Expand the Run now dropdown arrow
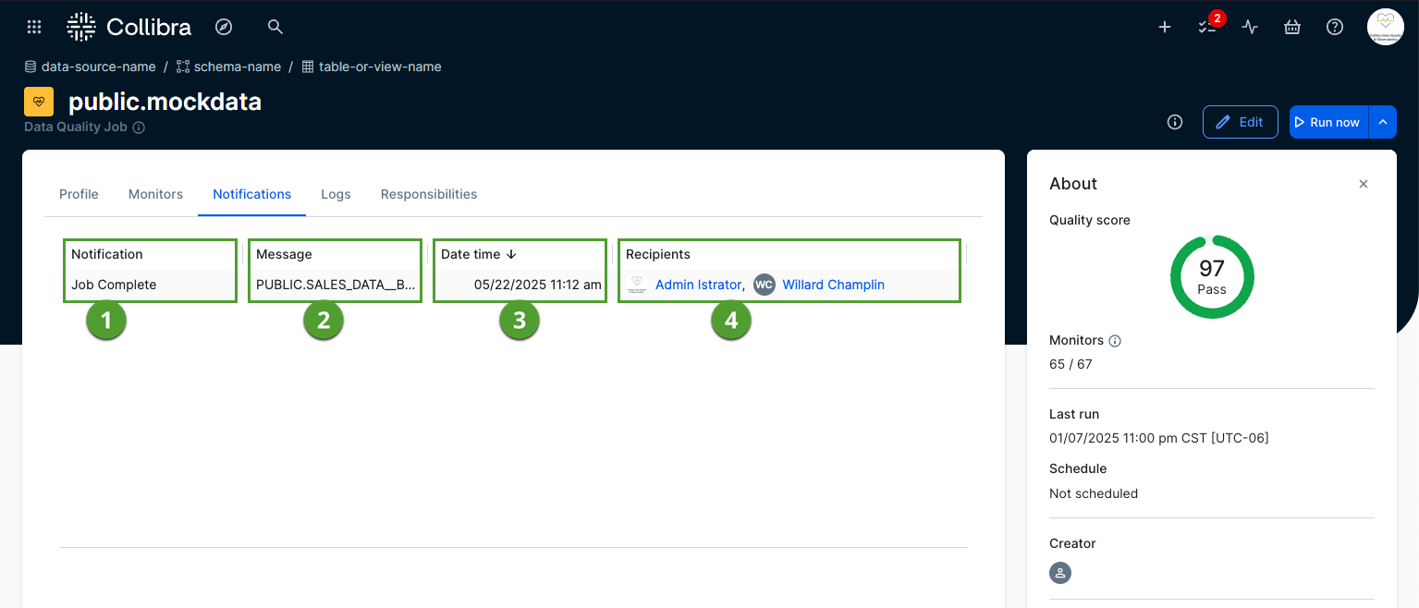The width and height of the screenshot is (1419, 608). 1383,122
